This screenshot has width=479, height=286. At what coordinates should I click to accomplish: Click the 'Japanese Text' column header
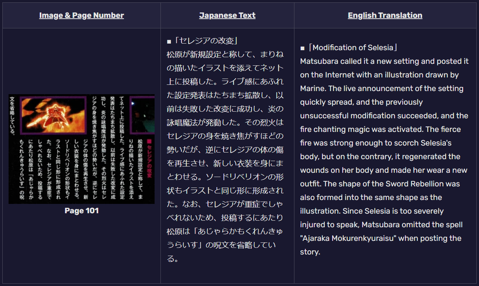click(227, 16)
